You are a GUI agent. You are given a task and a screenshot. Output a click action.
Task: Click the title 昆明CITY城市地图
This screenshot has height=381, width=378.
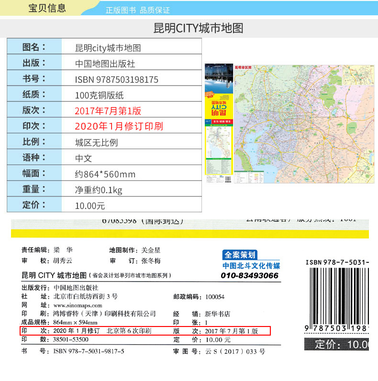pos(198,28)
